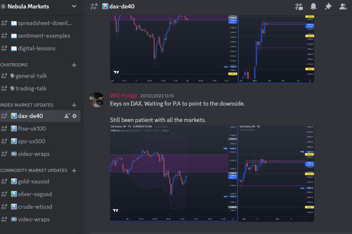Screen dimensions: 352x234
Task: Add channel to COMMODITY MARKET UPDATES via plus
Action: (x=74, y=171)
